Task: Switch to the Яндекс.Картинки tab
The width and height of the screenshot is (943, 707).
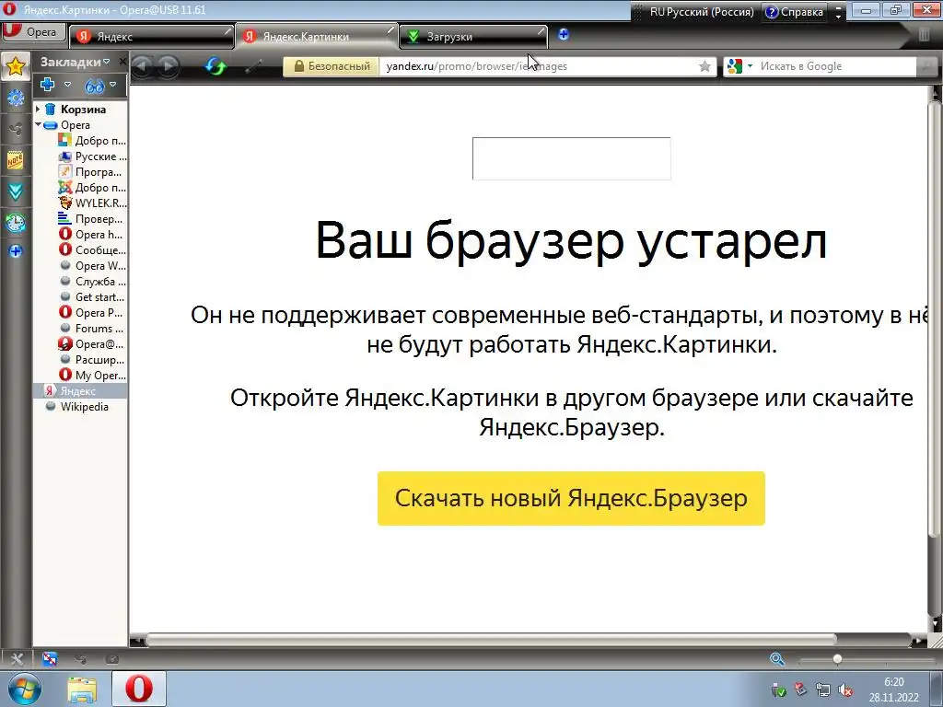Action: coord(318,37)
